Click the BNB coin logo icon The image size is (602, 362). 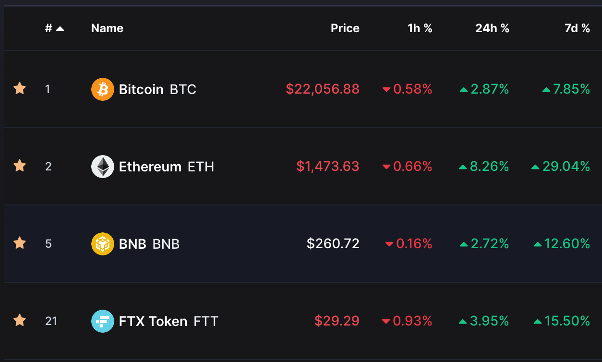pos(103,244)
